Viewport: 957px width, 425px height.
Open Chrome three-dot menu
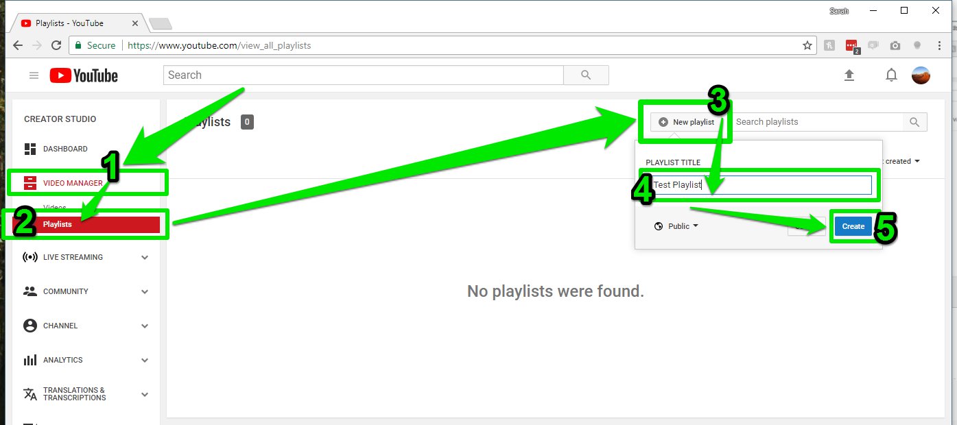(x=938, y=46)
